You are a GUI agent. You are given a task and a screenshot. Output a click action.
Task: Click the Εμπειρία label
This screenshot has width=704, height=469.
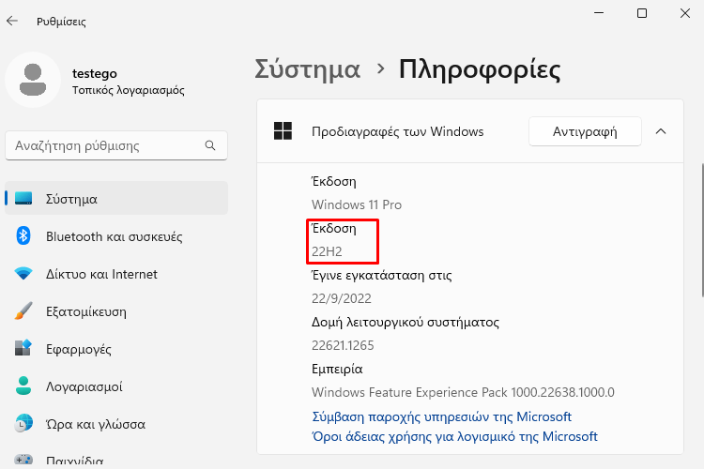click(337, 370)
